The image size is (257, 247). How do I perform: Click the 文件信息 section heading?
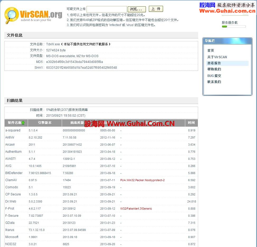tap(15, 35)
